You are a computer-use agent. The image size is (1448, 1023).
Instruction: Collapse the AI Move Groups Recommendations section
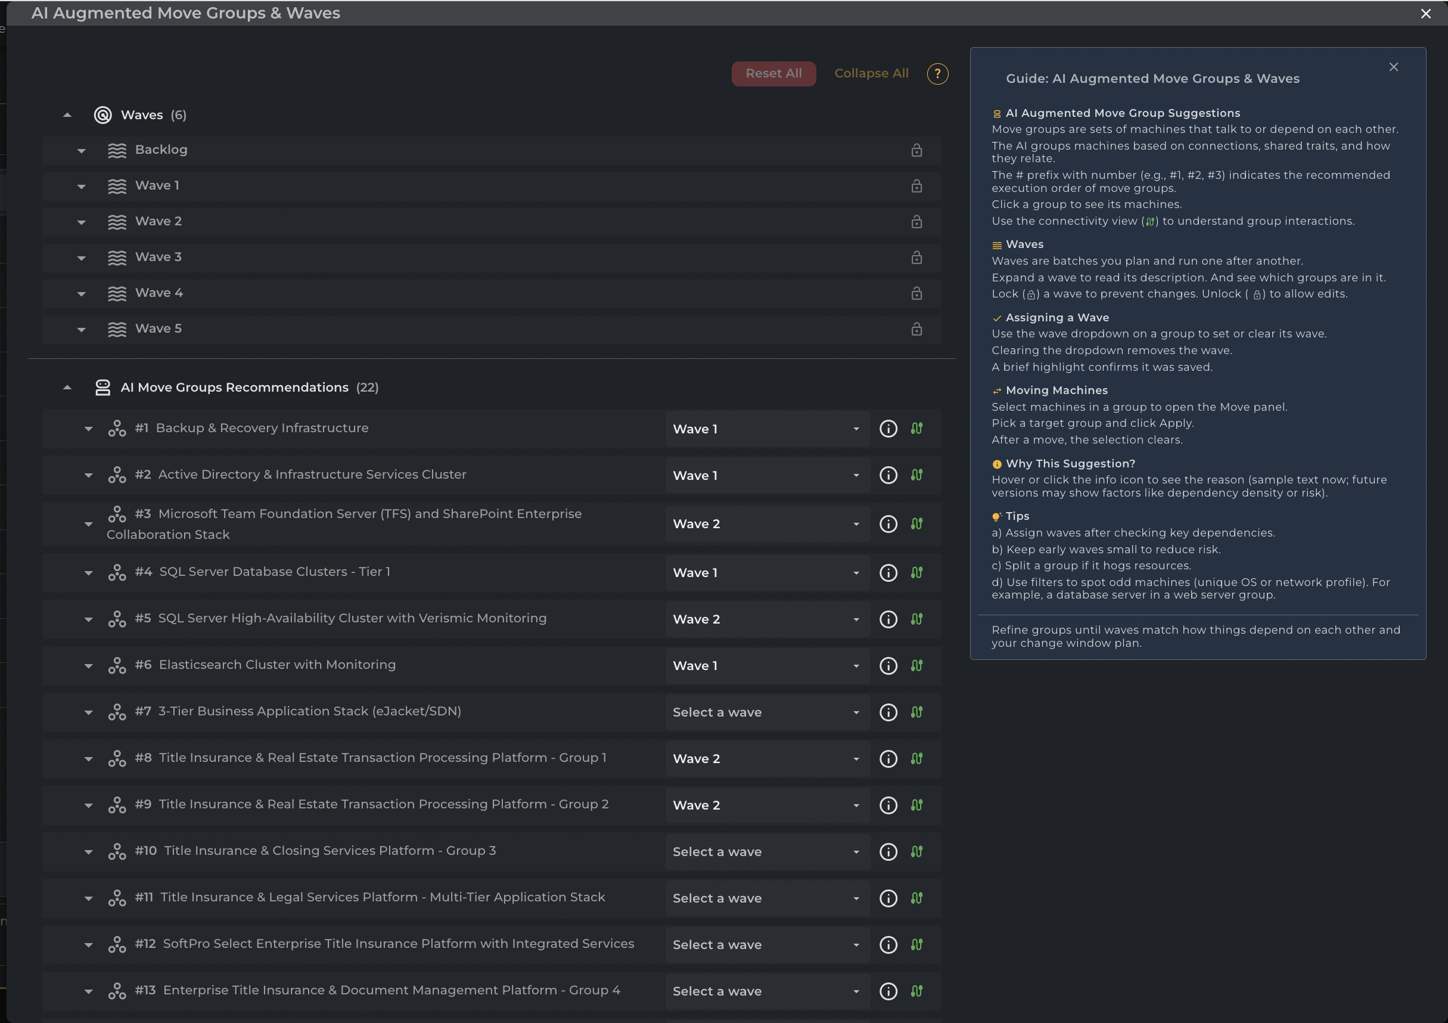click(x=67, y=387)
